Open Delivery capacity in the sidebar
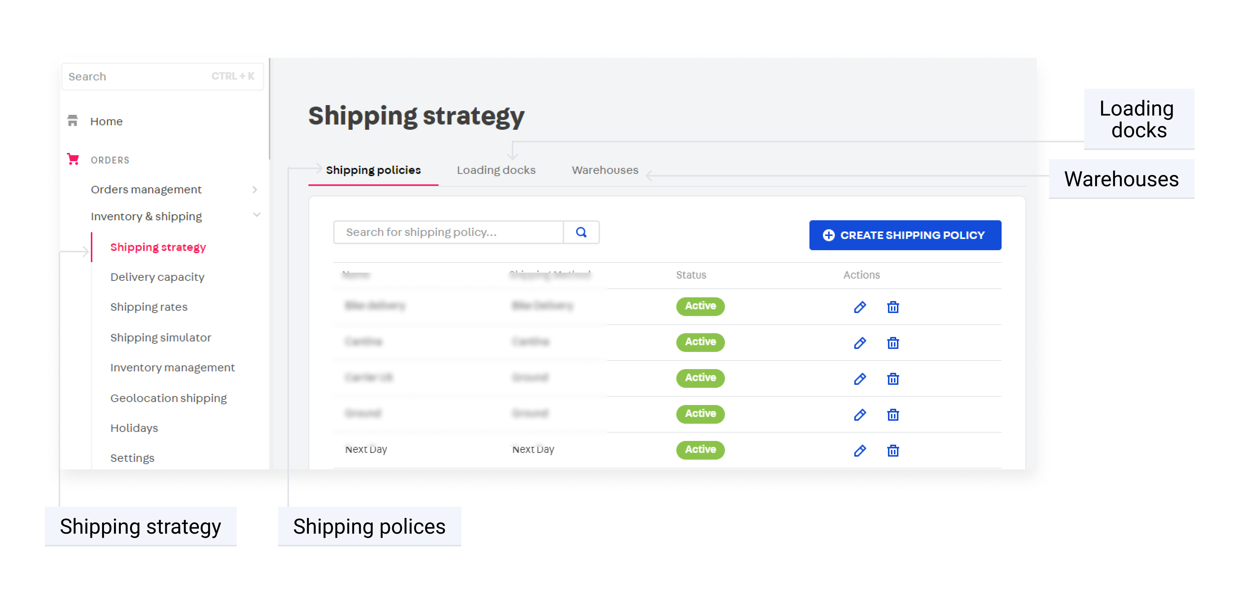 coord(157,277)
